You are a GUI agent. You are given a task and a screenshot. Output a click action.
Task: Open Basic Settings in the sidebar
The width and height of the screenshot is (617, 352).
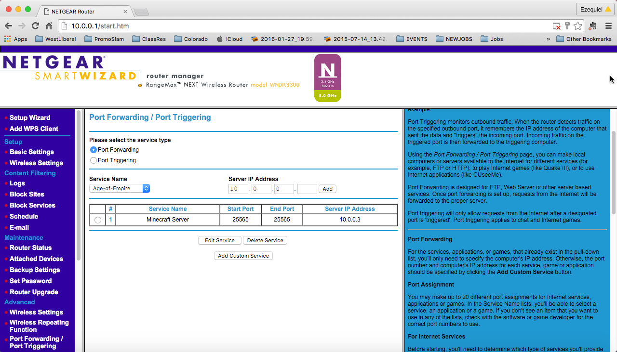point(31,152)
